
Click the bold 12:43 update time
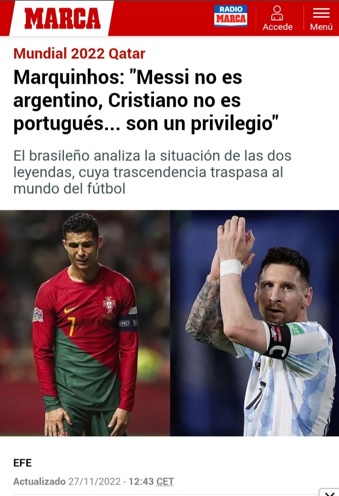click(x=141, y=481)
